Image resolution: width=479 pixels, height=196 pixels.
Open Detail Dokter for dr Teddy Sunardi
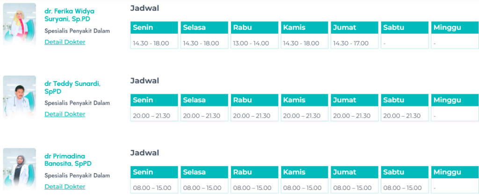65,114
